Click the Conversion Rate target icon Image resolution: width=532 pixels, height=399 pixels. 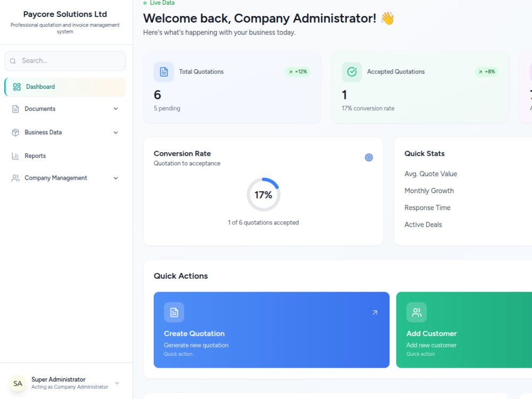[x=369, y=157]
